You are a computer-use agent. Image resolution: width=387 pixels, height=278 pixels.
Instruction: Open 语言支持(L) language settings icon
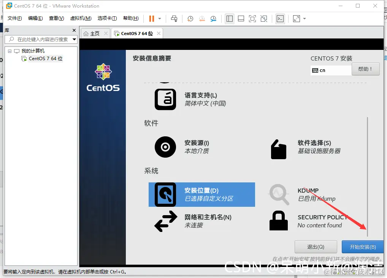click(x=165, y=99)
